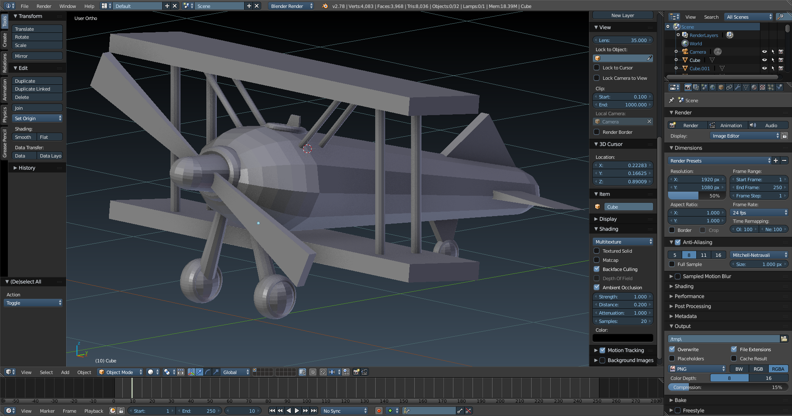Click the New Layer button
Image resolution: width=792 pixels, height=416 pixels.
623,15
